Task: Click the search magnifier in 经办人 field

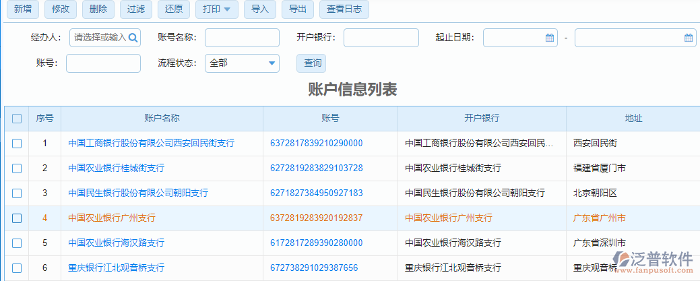Action: coord(133,38)
